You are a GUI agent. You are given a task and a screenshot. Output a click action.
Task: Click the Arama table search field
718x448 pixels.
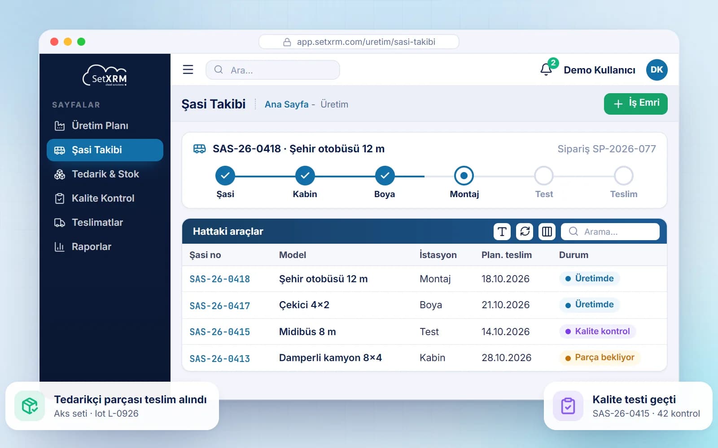pos(610,232)
